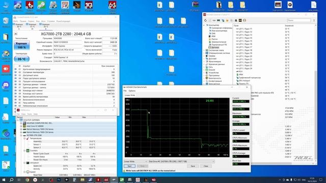Collapse the Counters group in HWMonitor

click(24, 150)
